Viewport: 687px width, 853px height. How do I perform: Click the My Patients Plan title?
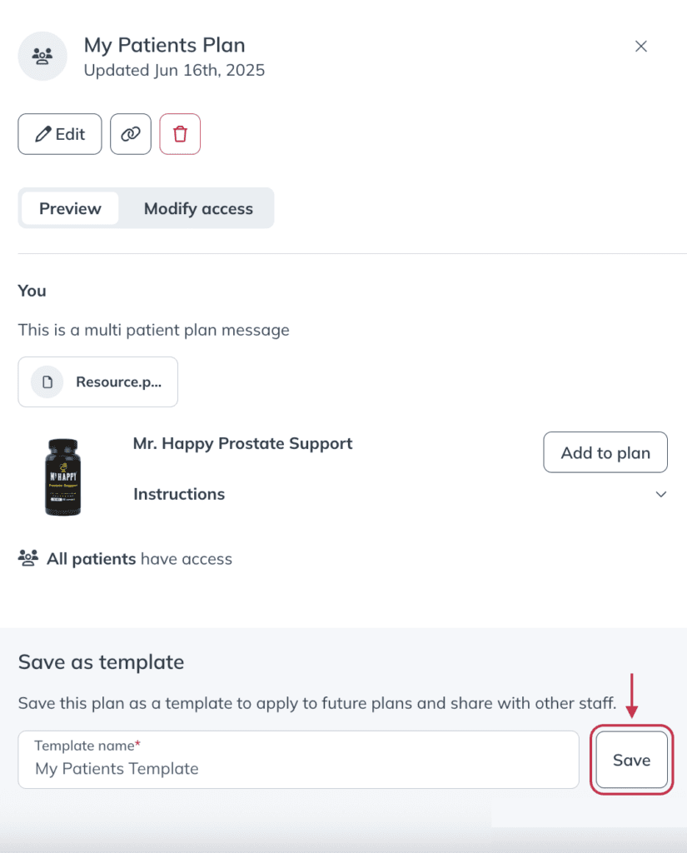point(164,45)
